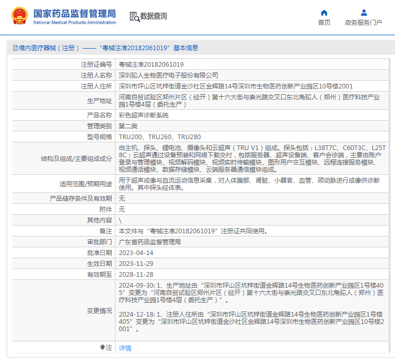Click the 注册证编号 label
This screenshot has height=358, width=395.
tap(96, 65)
